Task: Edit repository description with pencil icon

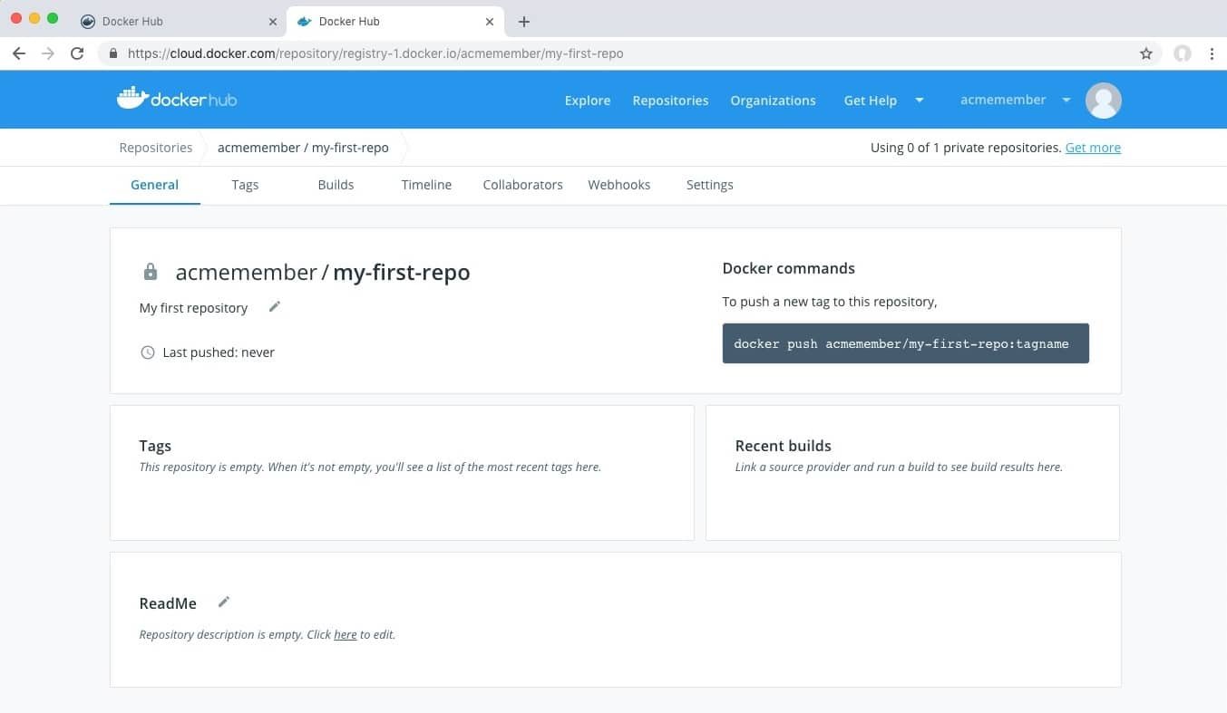Action: click(x=275, y=307)
